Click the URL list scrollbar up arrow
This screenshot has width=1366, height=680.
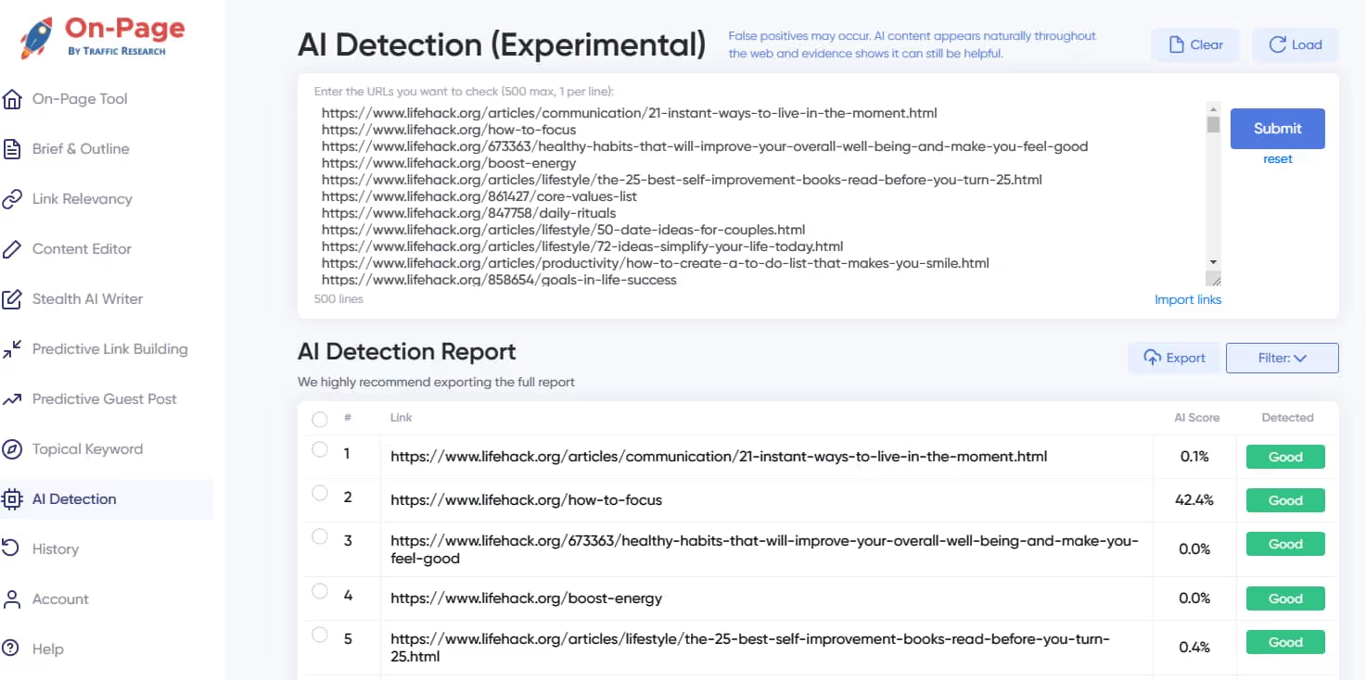click(1213, 108)
